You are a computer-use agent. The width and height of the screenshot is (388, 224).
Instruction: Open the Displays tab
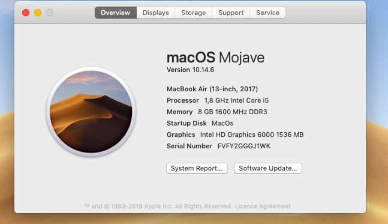click(x=156, y=13)
